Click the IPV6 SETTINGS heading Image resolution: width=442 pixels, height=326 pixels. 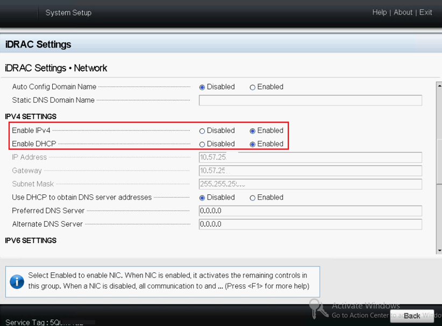(31, 241)
